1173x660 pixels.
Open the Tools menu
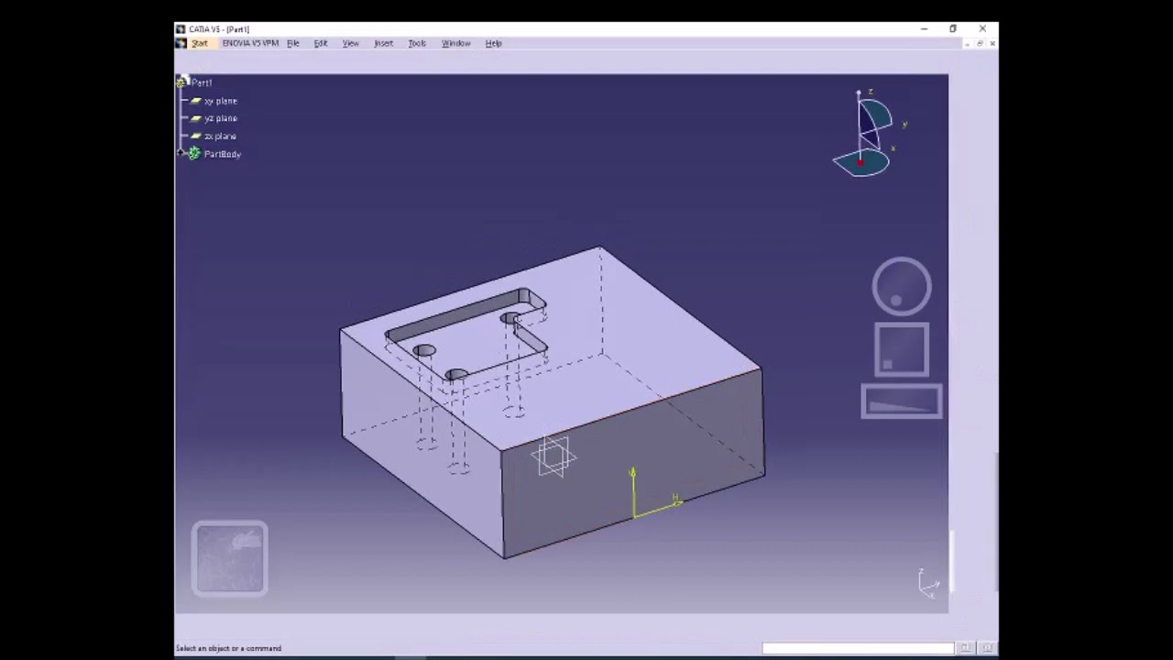click(417, 43)
